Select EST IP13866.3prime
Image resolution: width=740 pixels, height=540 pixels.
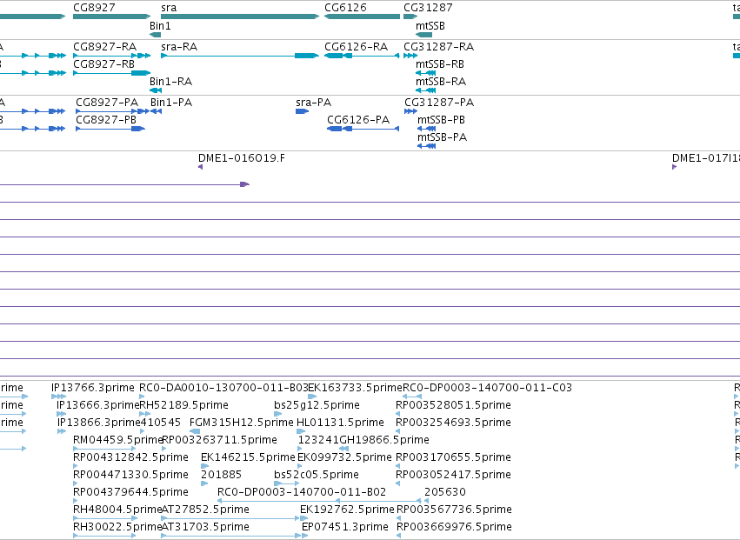pos(62,431)
